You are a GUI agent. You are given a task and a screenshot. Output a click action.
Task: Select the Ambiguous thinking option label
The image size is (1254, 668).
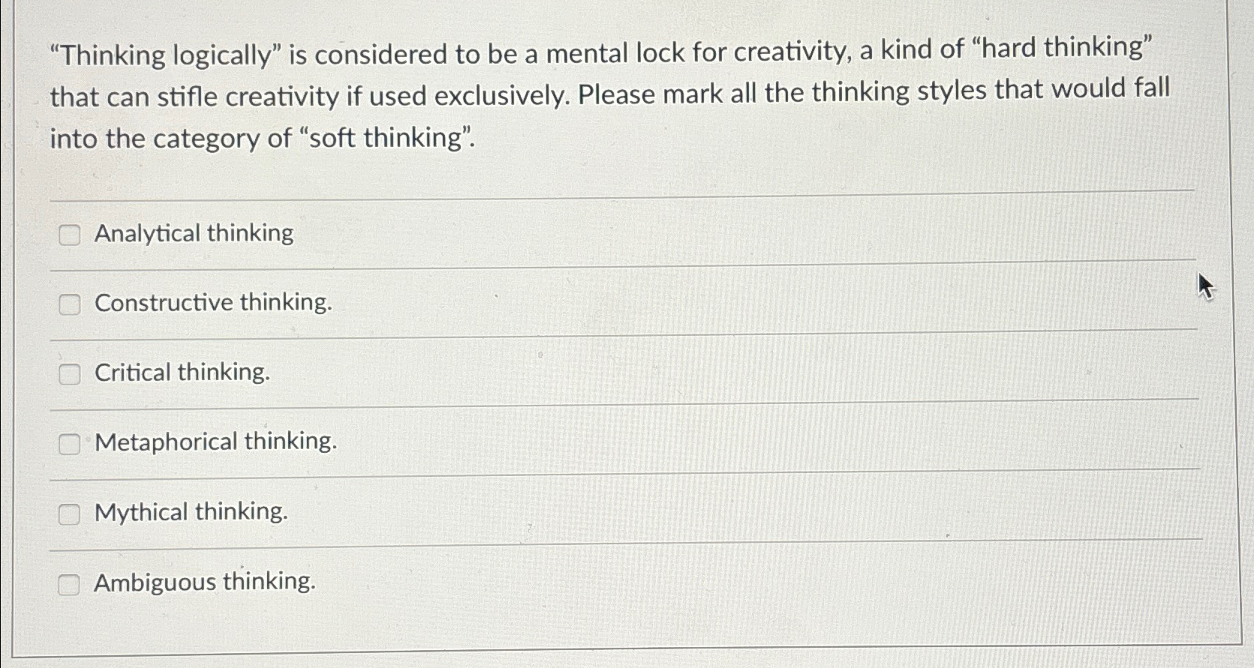204,583
